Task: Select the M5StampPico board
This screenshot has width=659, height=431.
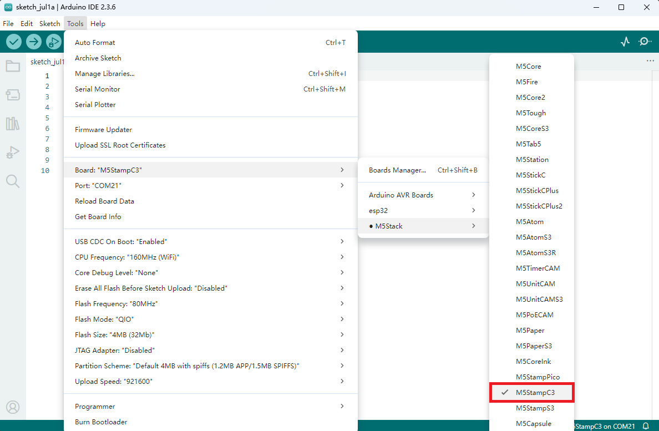Action: pos(531,377)
